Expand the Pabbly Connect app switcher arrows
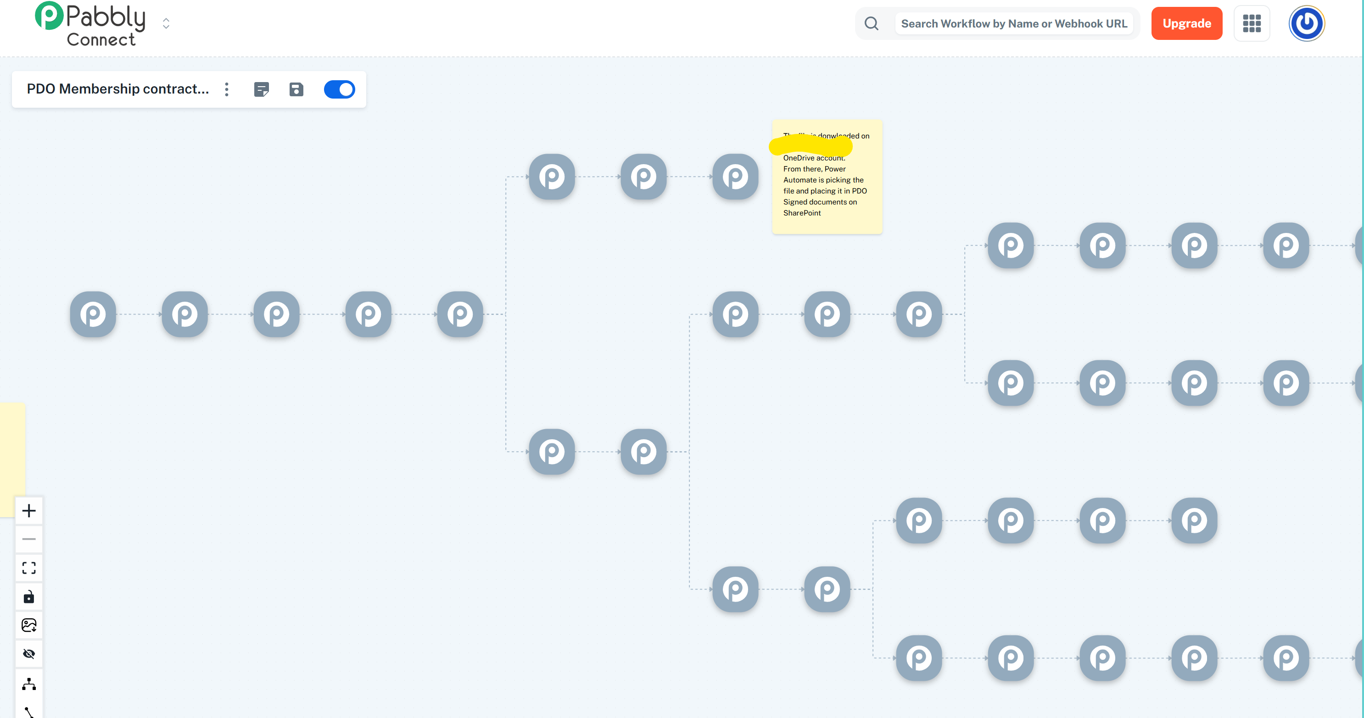1364x718 pixels. click(x=166, y=23)
